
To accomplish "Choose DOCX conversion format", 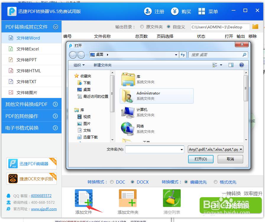I will 132,182.
